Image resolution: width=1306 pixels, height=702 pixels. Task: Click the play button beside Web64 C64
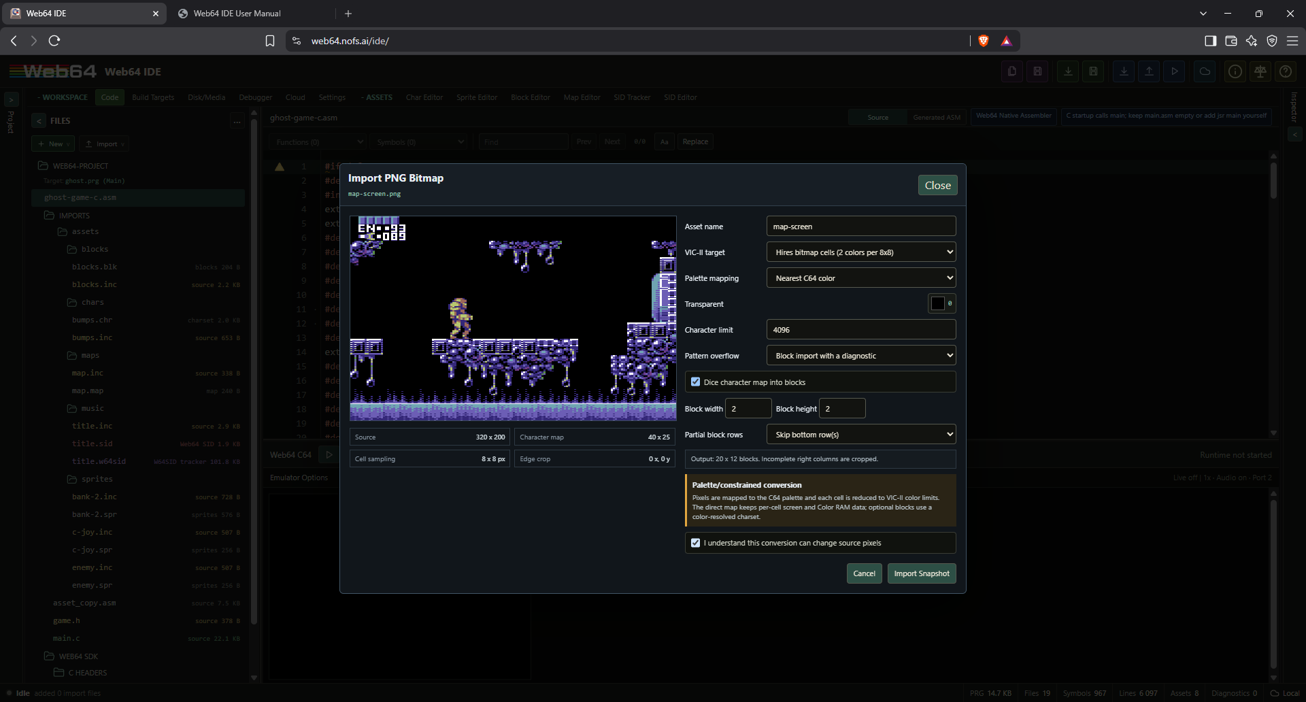coord(329,454)
